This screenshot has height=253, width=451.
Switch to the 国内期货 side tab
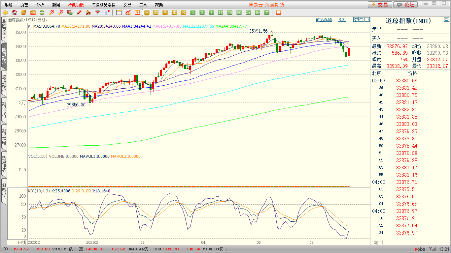[4, 56]
